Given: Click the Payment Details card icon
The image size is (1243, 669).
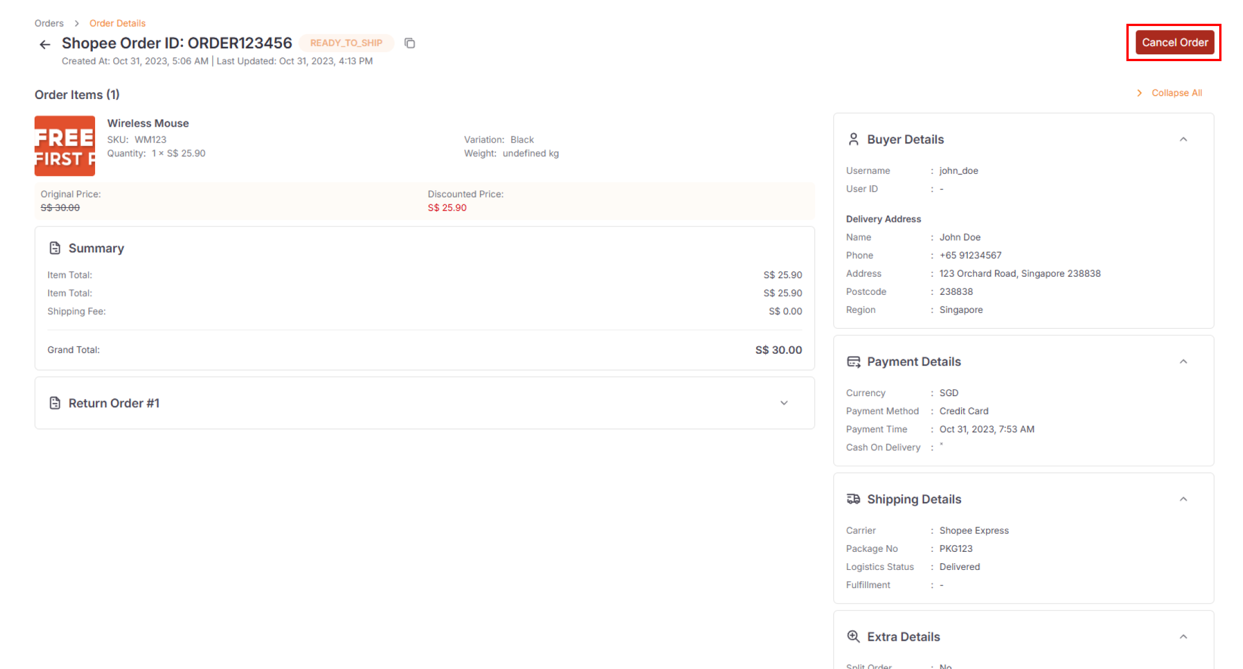Looking at the screenshot, I should pos(853,361).
